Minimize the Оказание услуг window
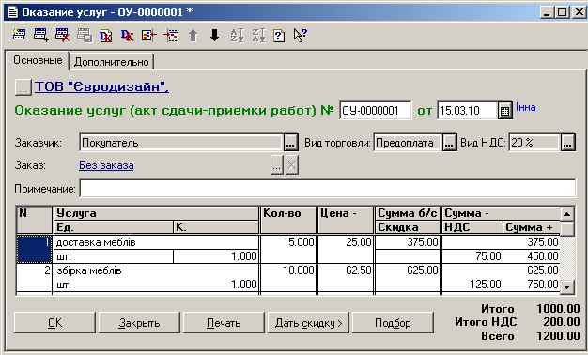This screenshot has height=355, width=588. tap(547, 12)
